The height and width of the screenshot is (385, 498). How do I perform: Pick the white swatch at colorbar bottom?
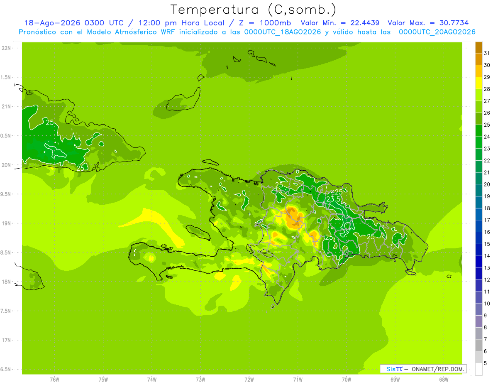point(478,369)
